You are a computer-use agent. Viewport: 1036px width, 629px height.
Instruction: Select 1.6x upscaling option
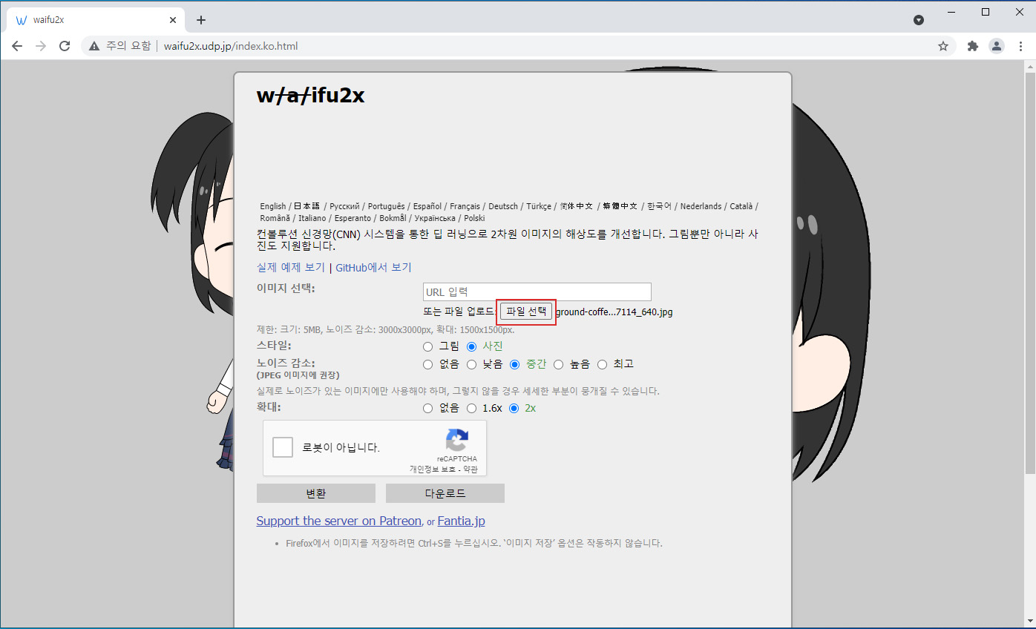click(471, 408)
